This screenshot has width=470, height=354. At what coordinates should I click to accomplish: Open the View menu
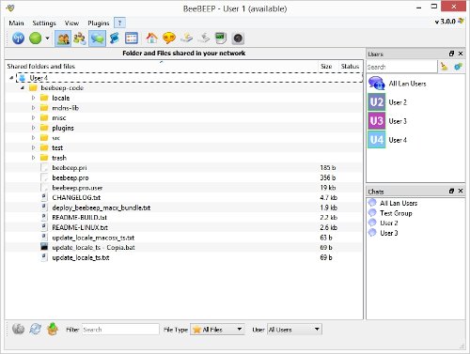[71, 23]
